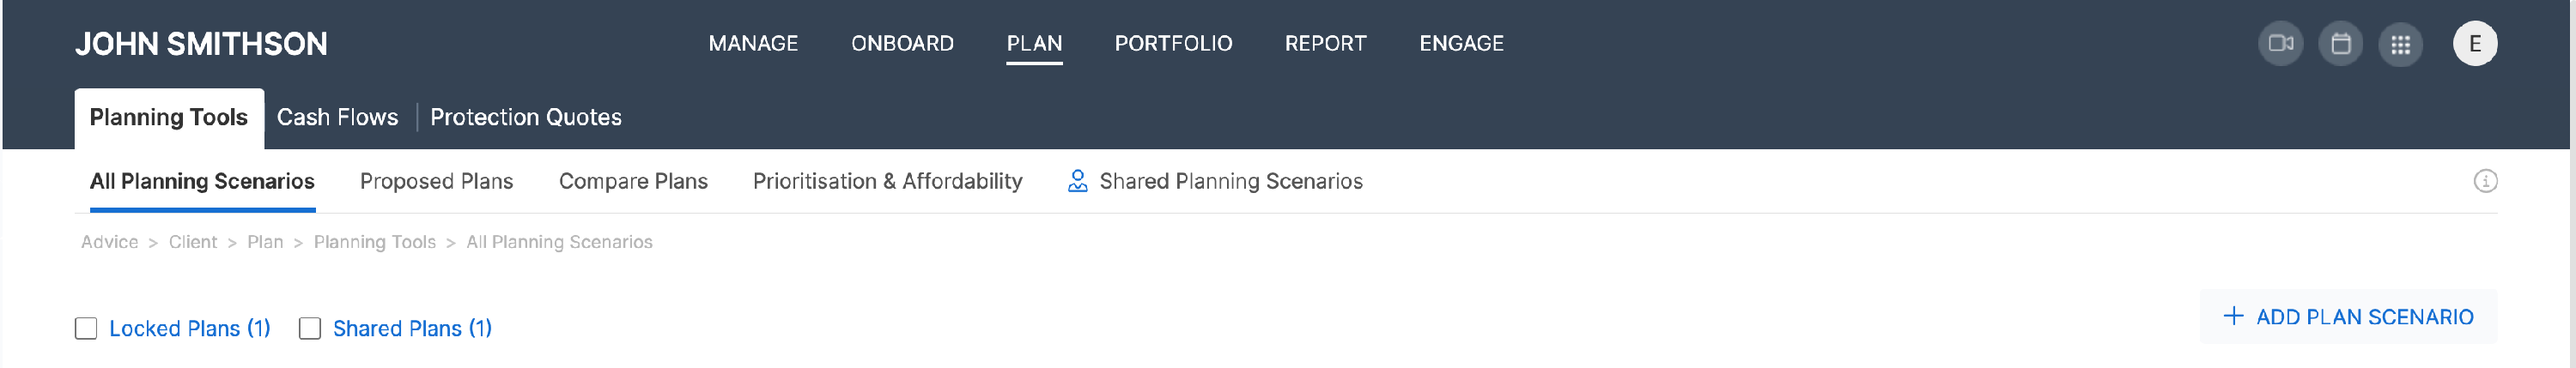Open the calendar icon in header
This screenshot has height=368, width=2576.
tap(2340, 44)
